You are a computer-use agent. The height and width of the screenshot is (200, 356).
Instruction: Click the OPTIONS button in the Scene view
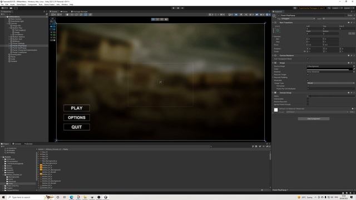[x=77, y=118]
